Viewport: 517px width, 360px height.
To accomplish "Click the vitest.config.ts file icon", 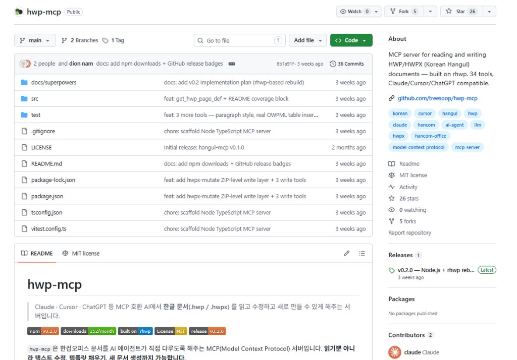I will coord(24,228).
